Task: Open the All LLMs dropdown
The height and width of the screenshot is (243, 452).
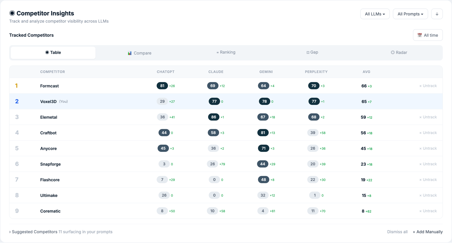Action: (375, 14)
